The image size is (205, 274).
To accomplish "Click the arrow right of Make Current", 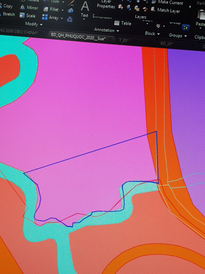I will tap(190, 7).
